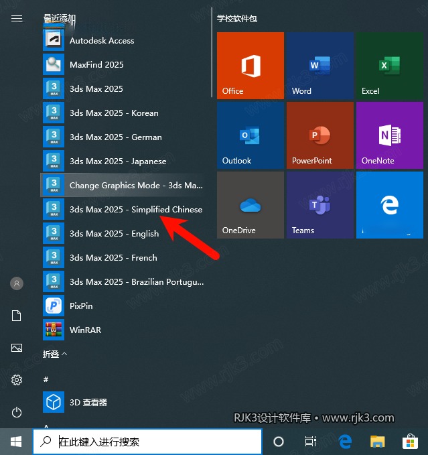Open Change Graphics Mode - 3ds Max entry

pos(124,185)
